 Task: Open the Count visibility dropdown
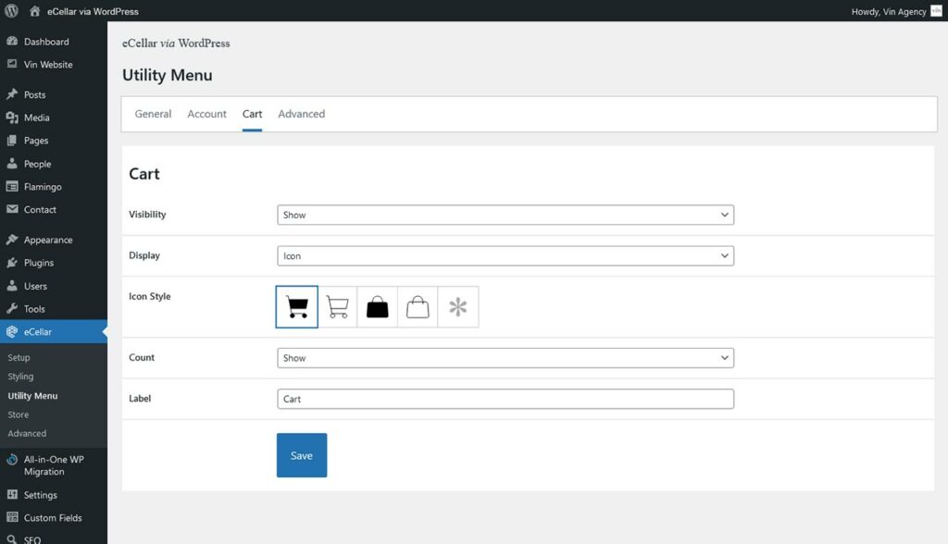click(x=505, y=357)
